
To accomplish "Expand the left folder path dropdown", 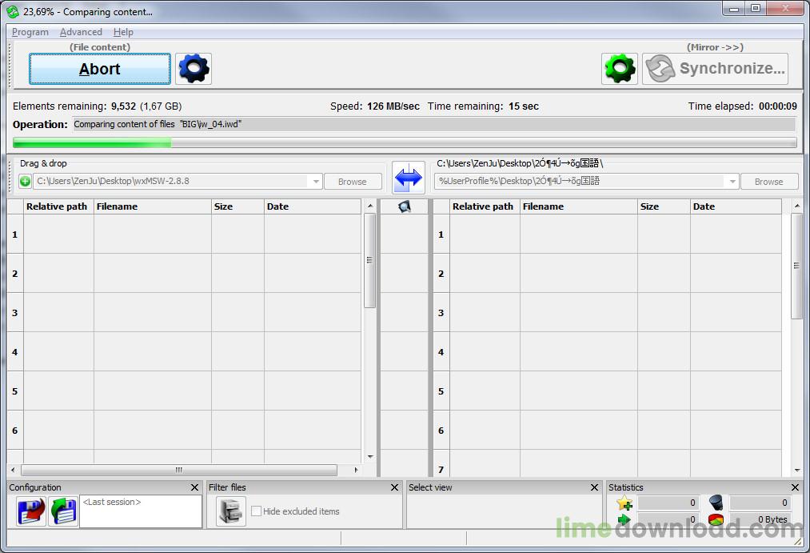I will tap(316, 182).
